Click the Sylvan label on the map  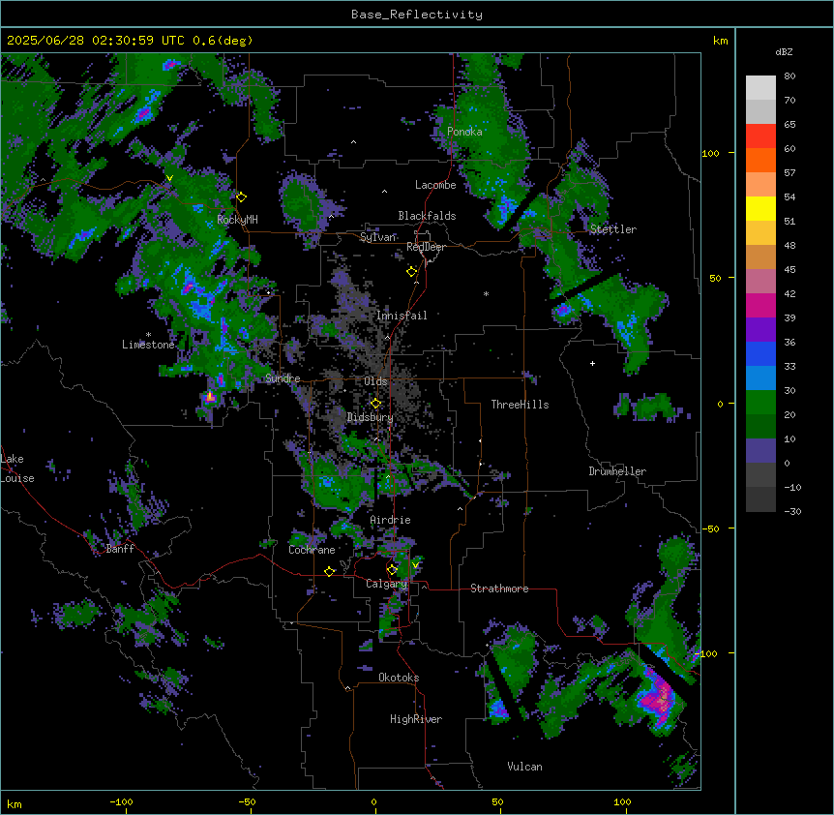tap(377, 237)
